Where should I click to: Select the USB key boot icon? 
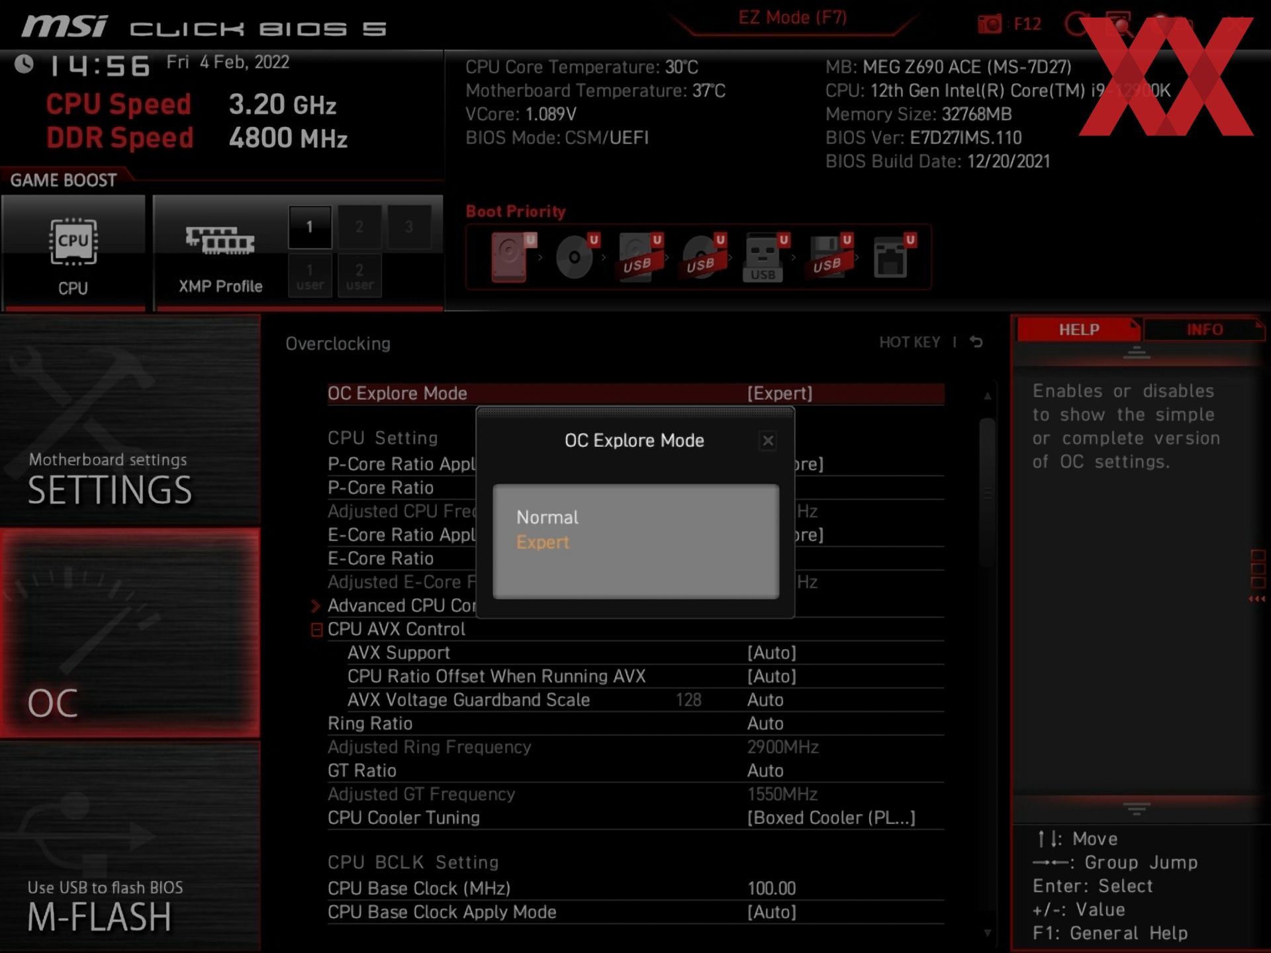(x=767, y=257)
